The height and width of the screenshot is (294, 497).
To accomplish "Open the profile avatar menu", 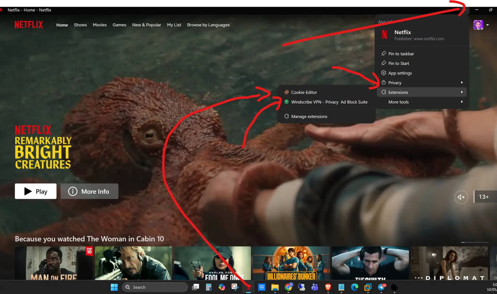I will [478, 25].
